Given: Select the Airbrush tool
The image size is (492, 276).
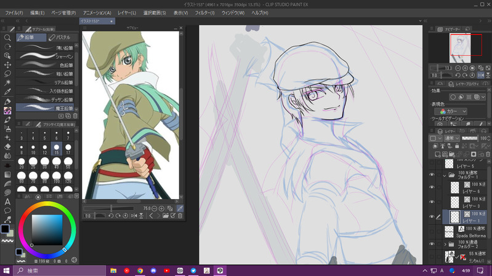Looking at the screenshot, I should pos(7,128).
